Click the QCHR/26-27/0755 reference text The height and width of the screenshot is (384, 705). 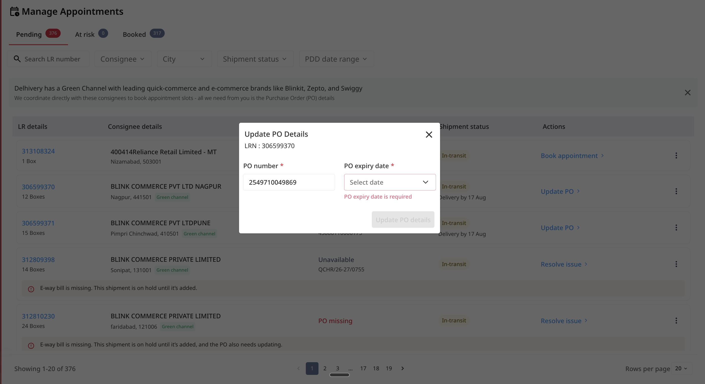point(341,269)
